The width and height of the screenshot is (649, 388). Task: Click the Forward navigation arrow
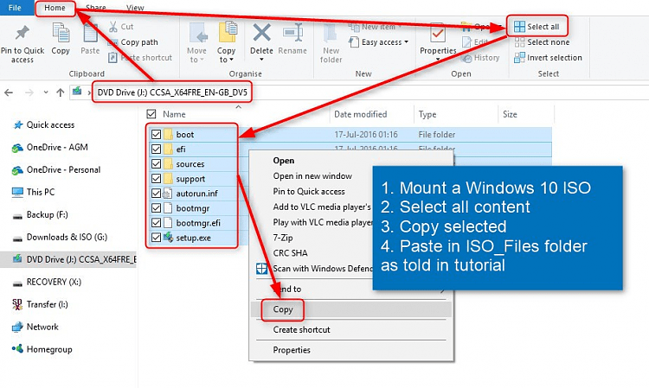point(29,92)
